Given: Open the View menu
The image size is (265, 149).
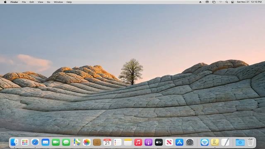Looking at the screenshot, I should tap(41, 2).
